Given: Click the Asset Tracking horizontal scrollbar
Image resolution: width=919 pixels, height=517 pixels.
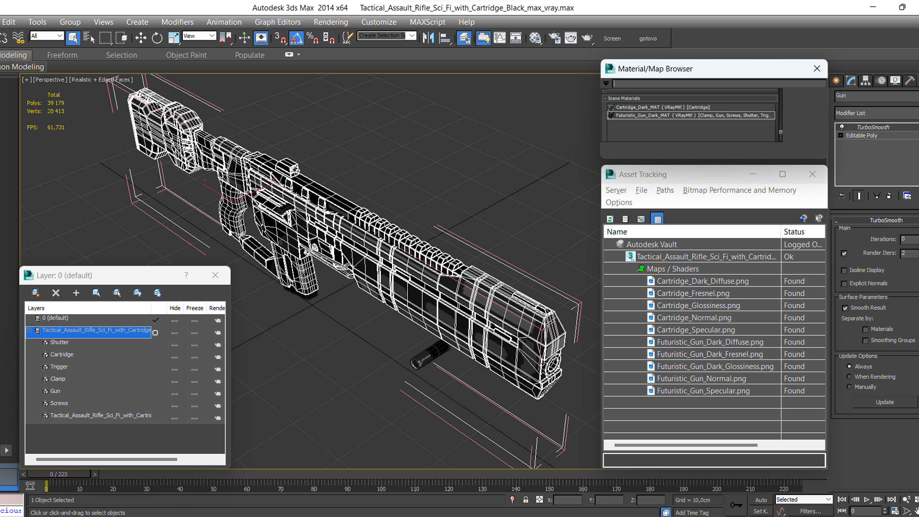Looking at the screenshot, I should click(x=685, y=445).
